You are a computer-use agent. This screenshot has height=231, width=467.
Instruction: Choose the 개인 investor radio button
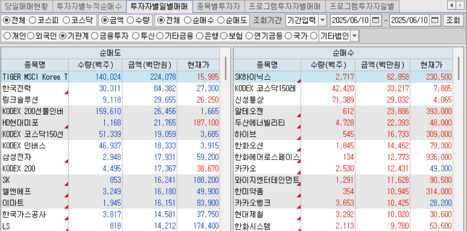tap(7, 36)
